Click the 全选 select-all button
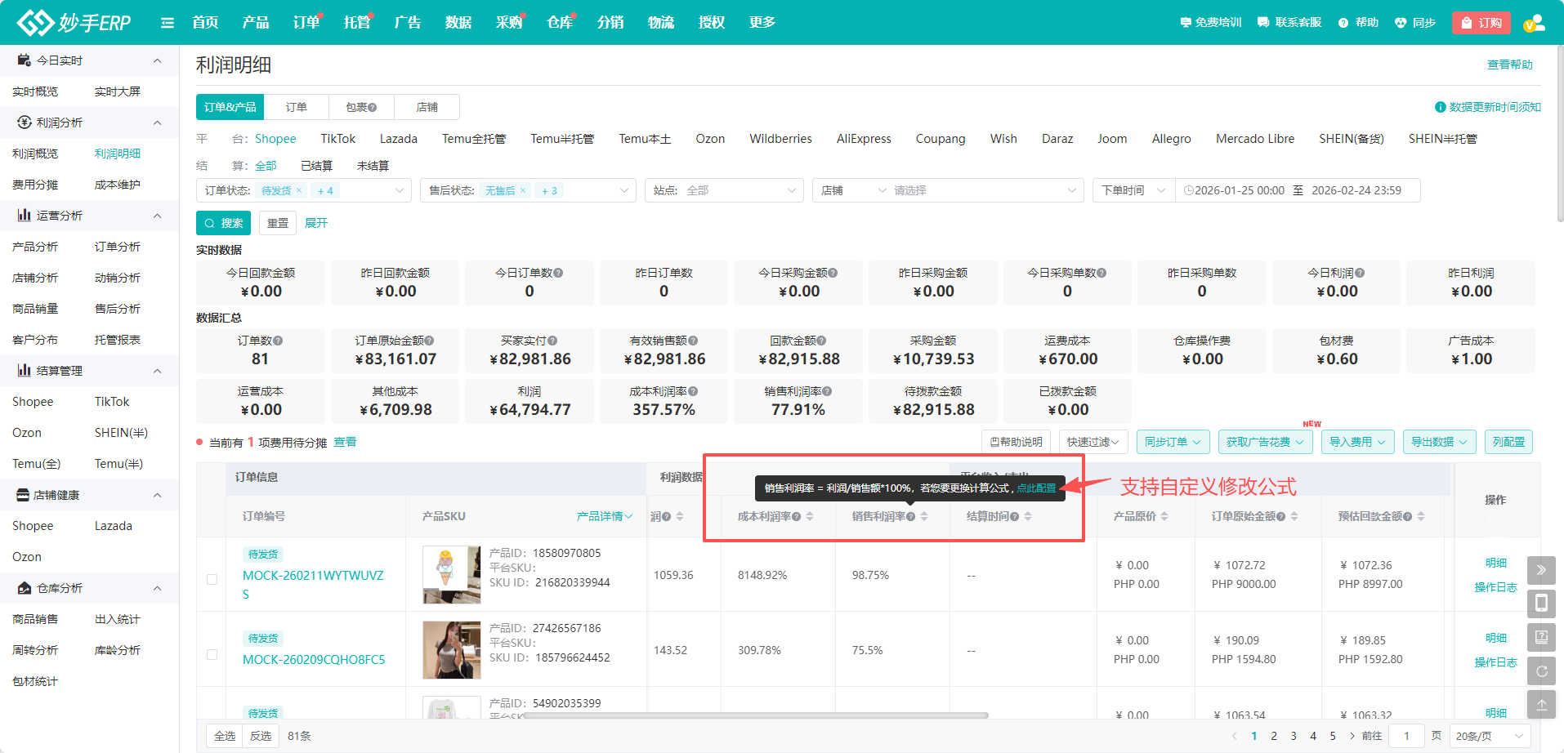1564x753 pixels. (x=225, y=736)
